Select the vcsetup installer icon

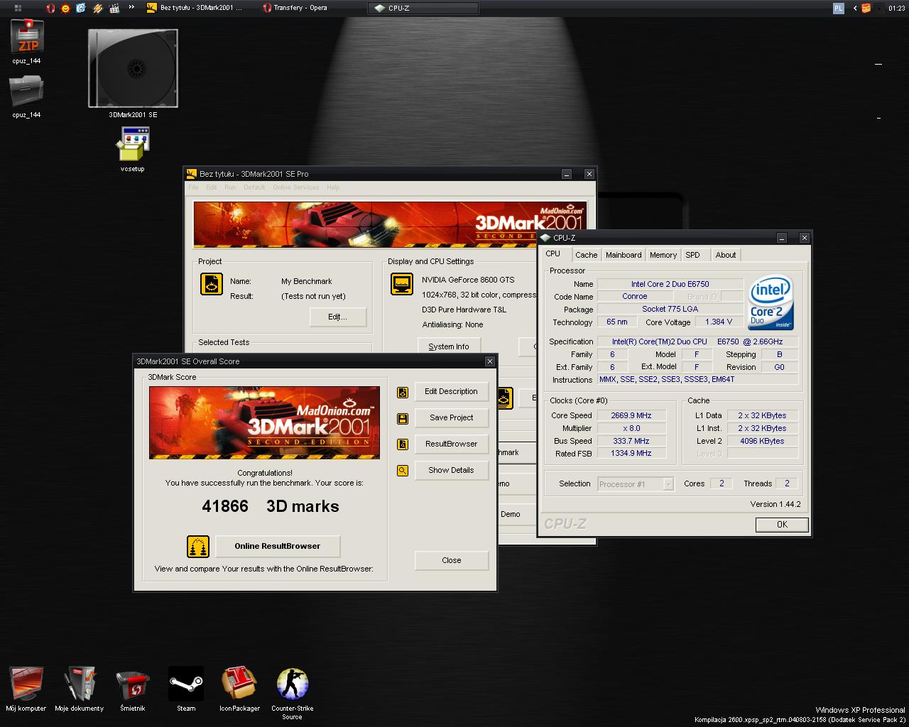(133, 149)
